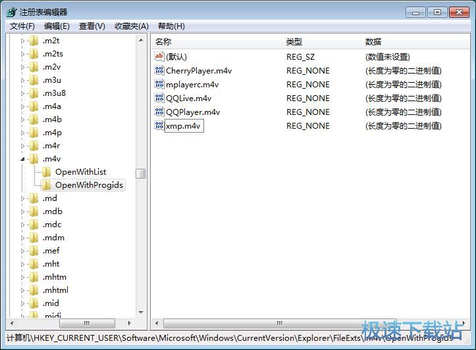Screen dimensions: 476x350
Task: Select the OpenWithList key label
Action: click(80, 172)
